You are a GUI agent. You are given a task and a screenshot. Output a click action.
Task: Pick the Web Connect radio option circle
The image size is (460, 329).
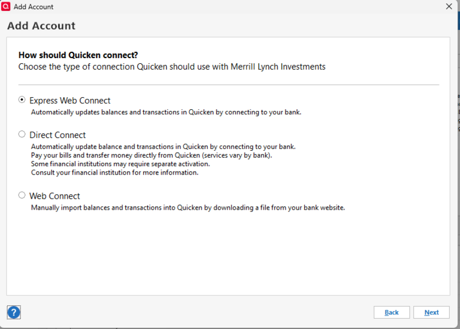22,195
